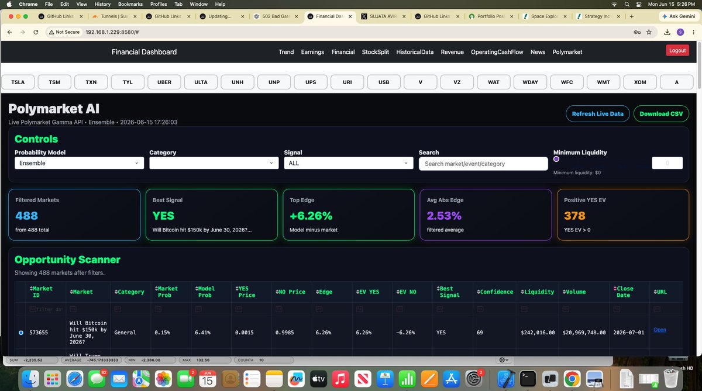702x391 pixels.
Task: Open Finder from the Dock
Action: pos(30,378)
